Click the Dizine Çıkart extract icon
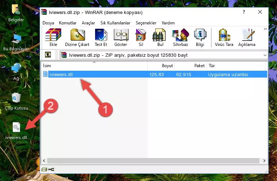The image size is (277, 181). click(x=77, y=37)
